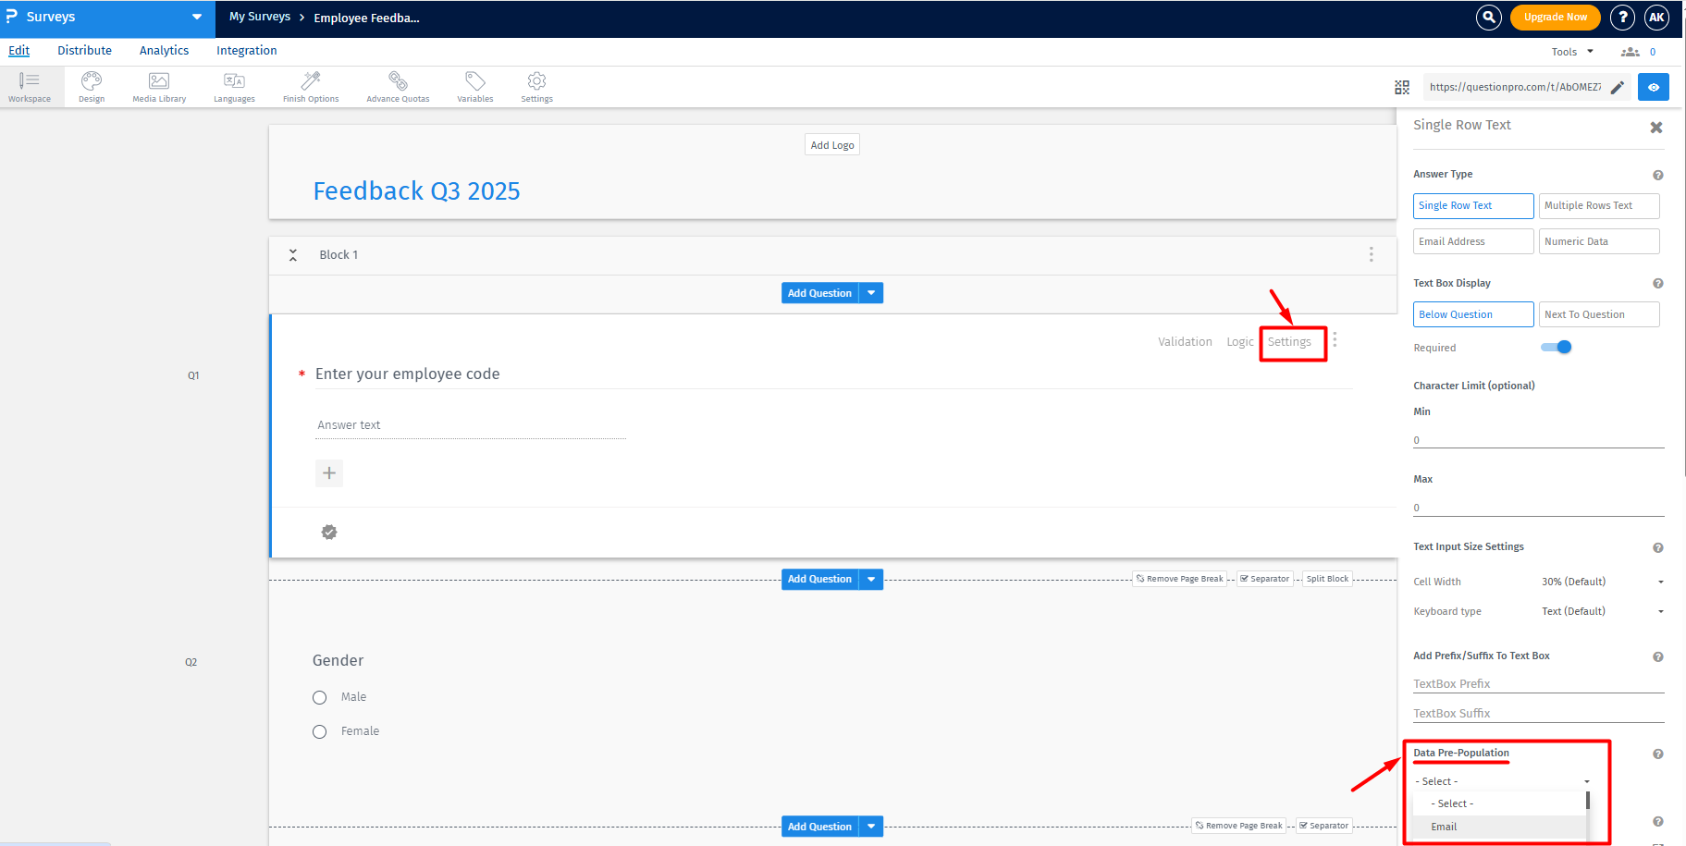Screen dimensions: 1686x846
Task: Click the TextBox Prefix field
Action: [1539, 684]
